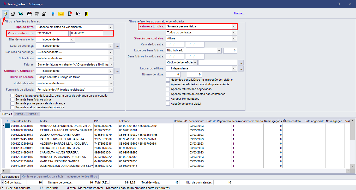The image size is (356, 190).
Task: Click ellipsis button beside Ignorar os aditivos
Action: coord(241,69)
